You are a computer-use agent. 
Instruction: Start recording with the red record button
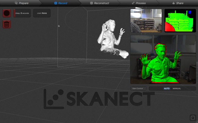[x=7, y=13]
